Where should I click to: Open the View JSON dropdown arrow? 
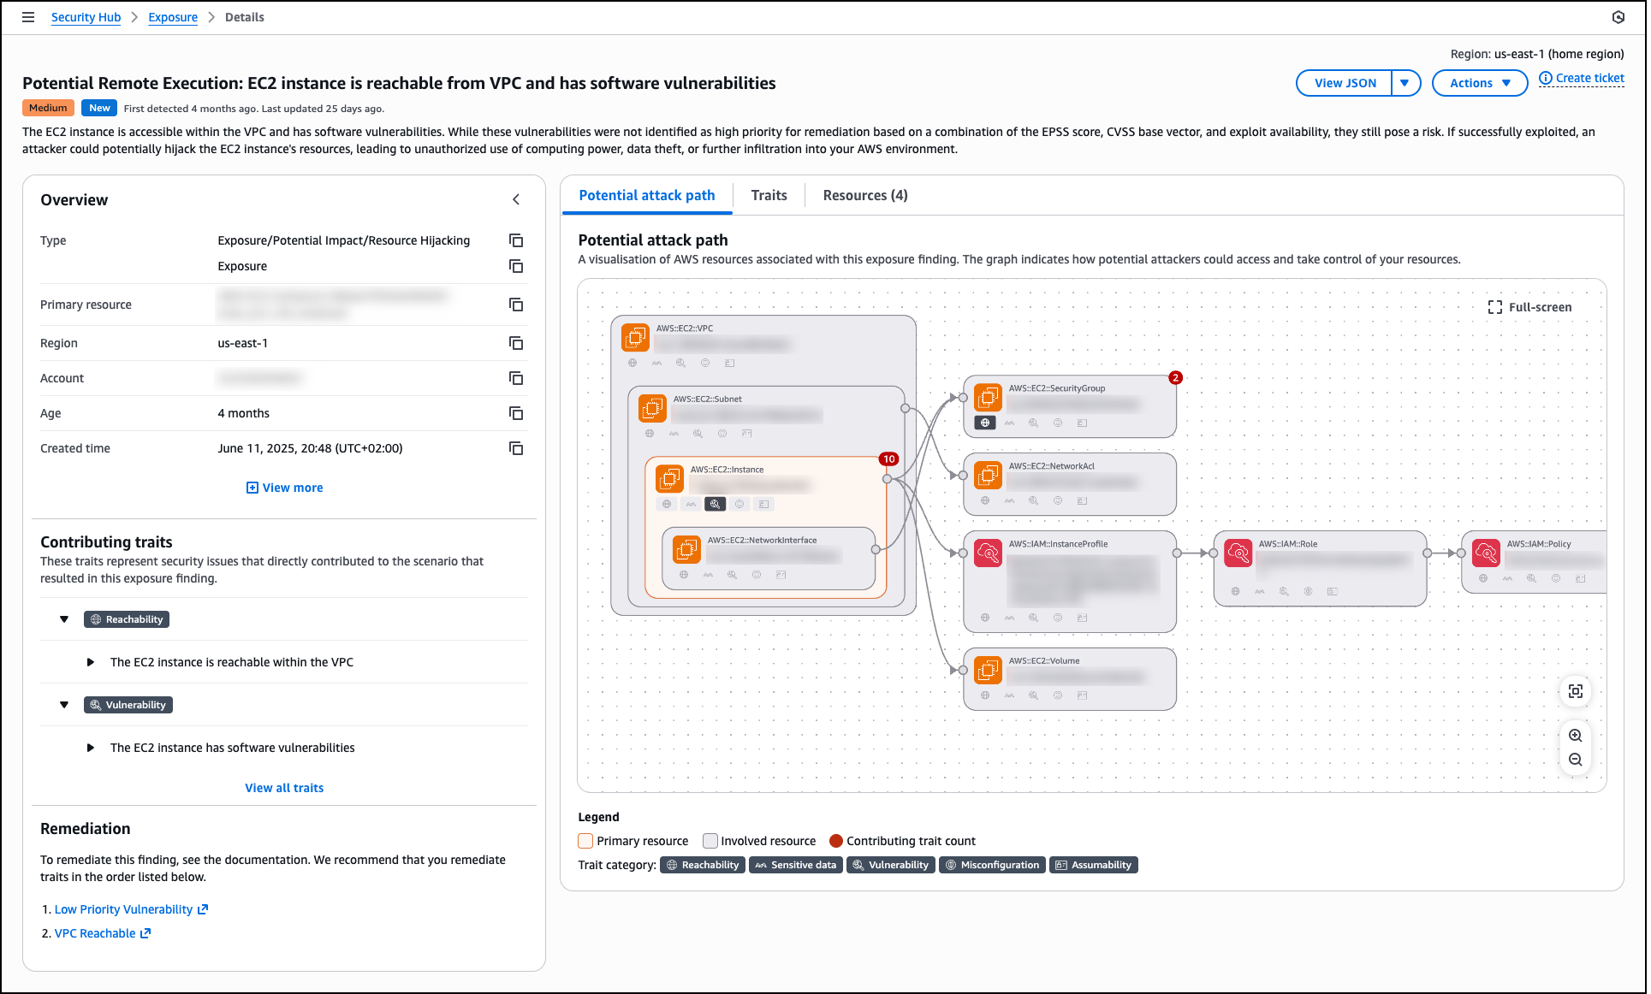click(1405, 83)
